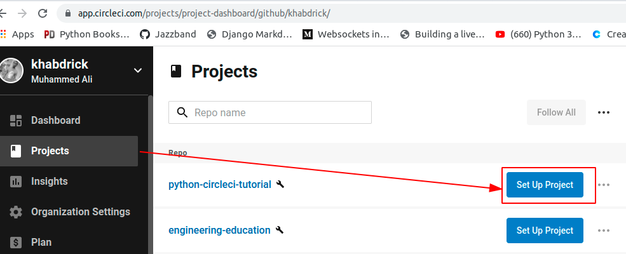
Task: Select the Projects bookmark icon in sidebar
Action: pyautogui.click(x=16, y=151)
